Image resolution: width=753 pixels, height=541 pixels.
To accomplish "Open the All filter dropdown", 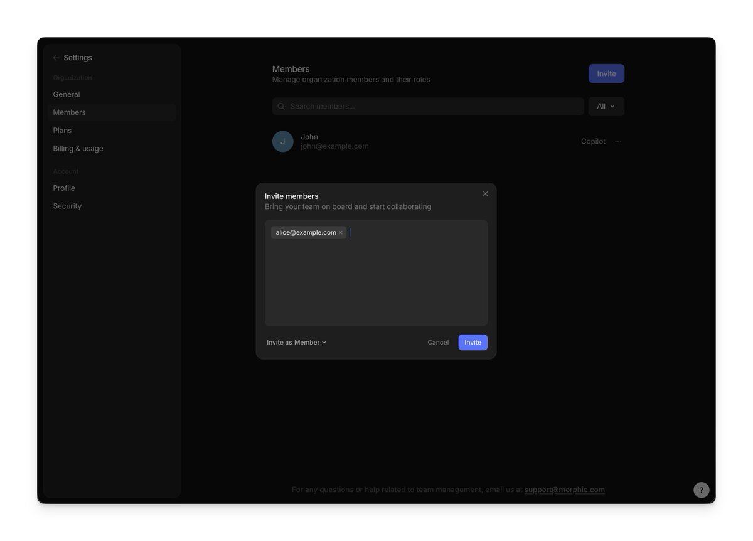I will (x=606, y=106).
